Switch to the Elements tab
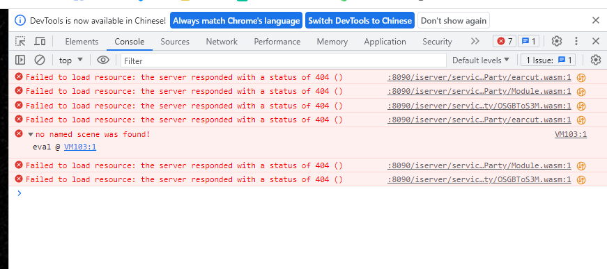Screen dimensions: 607x269 (x=82, y=42)
